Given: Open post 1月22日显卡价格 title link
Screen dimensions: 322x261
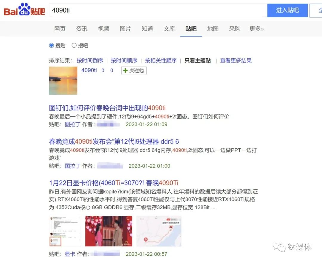Looking at the screenshot, I should [x=114, y=183].
